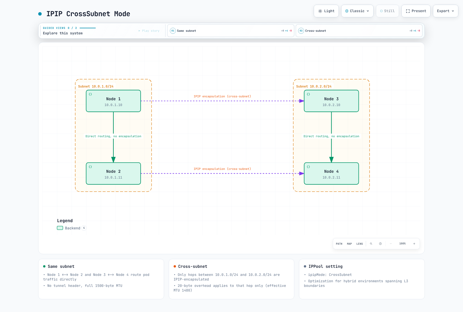
Task: Click the Same subnet card heading
Action: (61, 266)
